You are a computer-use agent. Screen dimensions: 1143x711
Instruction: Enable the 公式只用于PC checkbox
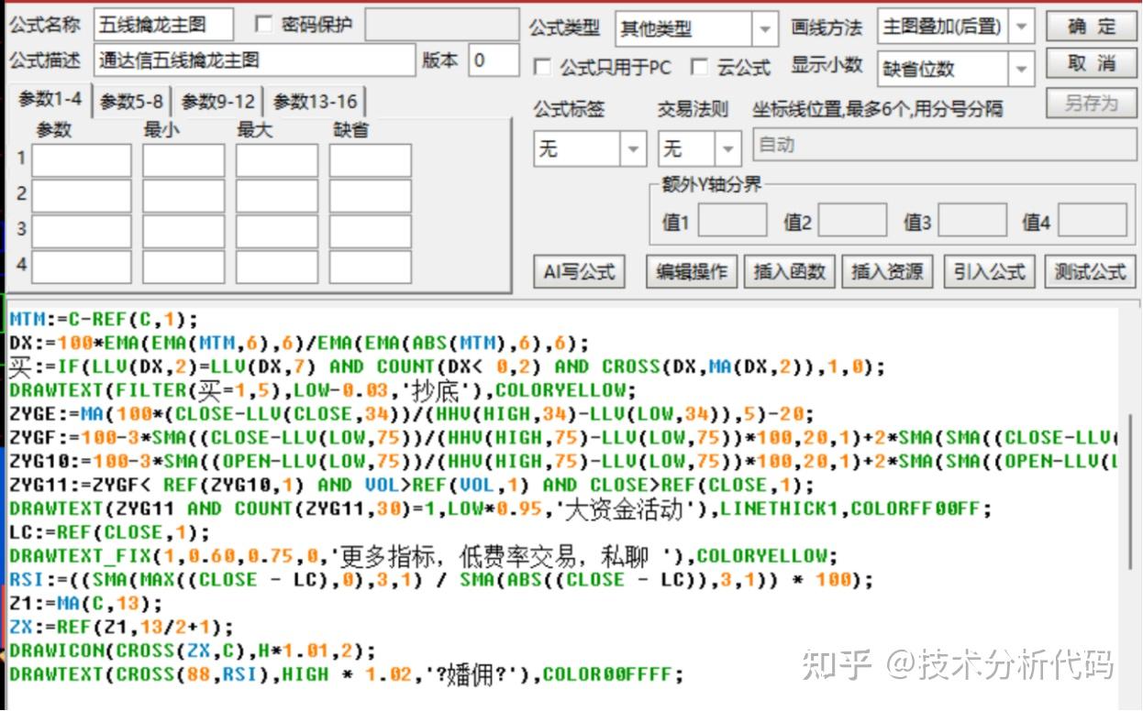pyautogui.click(x=542, y=67)
